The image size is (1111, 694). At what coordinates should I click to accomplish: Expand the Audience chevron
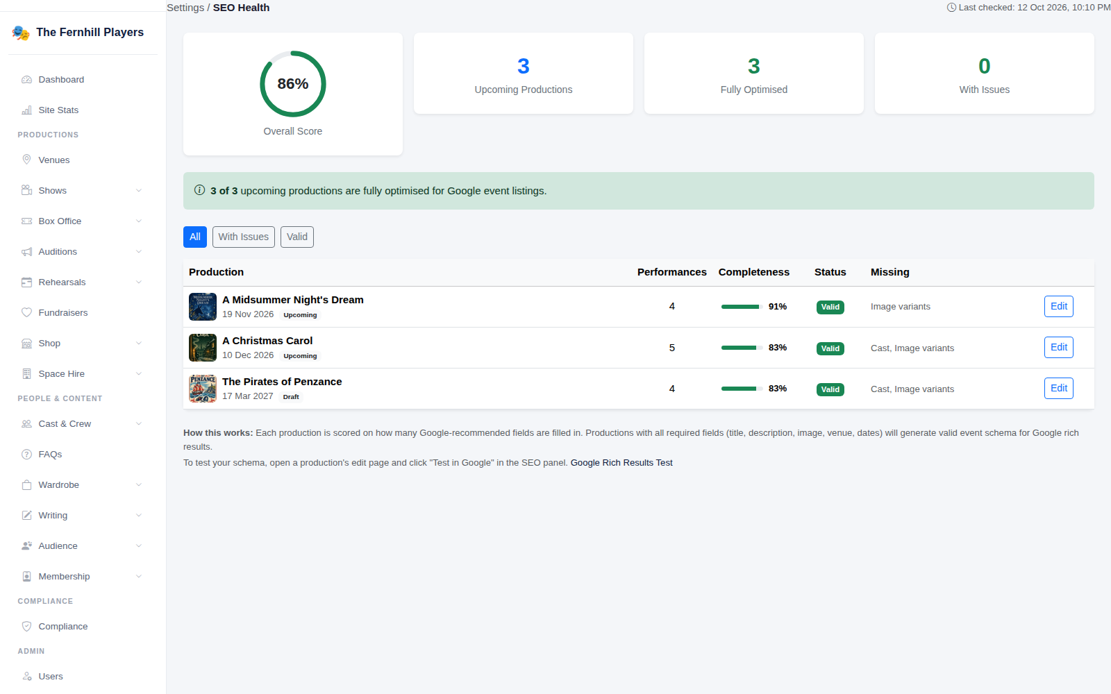(x=139, y=546)
